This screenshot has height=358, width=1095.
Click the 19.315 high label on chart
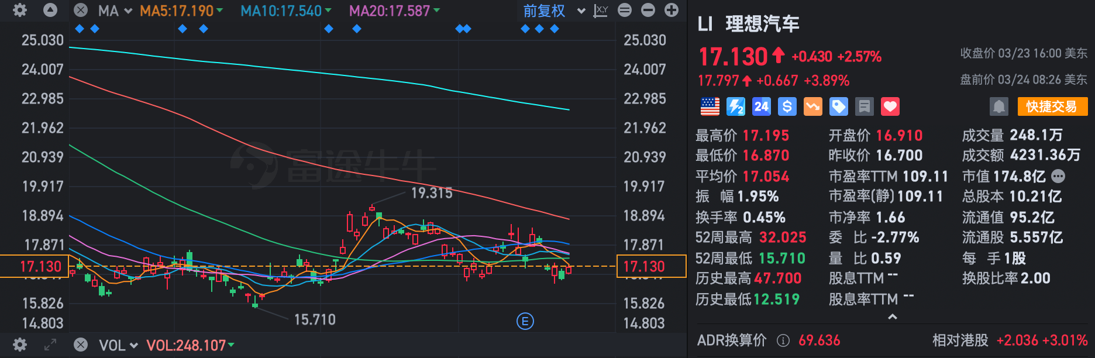(x=432, y=193)
